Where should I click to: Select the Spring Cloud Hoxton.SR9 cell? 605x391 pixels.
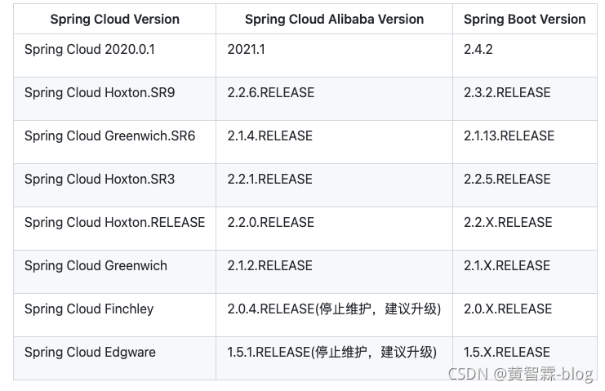click(100, 93)
